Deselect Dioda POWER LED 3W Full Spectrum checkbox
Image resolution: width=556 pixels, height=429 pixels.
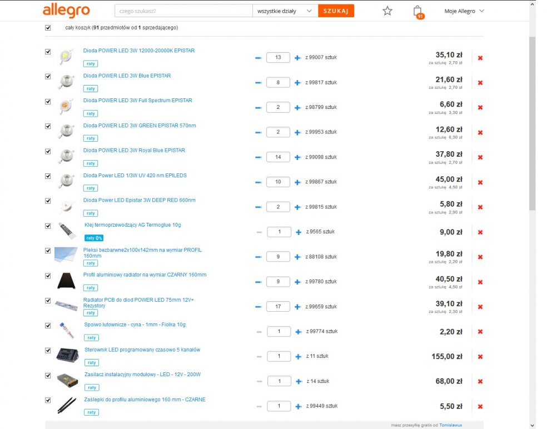48,101
